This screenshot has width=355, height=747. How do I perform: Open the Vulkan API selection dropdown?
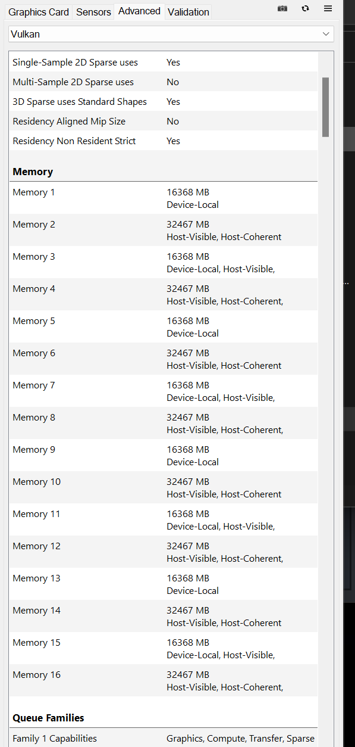(x=171, y=34)
